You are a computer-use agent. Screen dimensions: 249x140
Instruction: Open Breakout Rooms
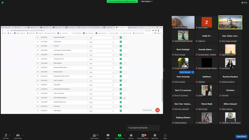coord(143,136)
